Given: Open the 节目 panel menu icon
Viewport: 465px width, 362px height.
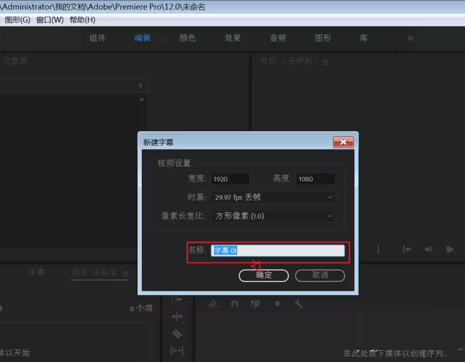Looking at the screenshot, I should pos(325,62).
